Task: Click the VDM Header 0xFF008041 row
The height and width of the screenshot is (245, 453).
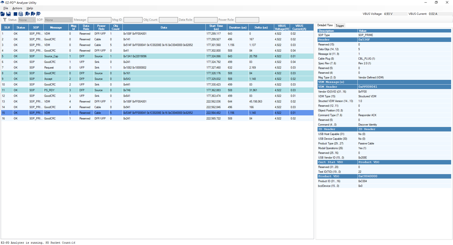Action: coord(384,86)
